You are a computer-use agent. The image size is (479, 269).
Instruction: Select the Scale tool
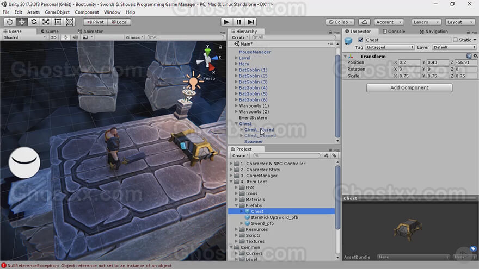[x=46, y=22]
